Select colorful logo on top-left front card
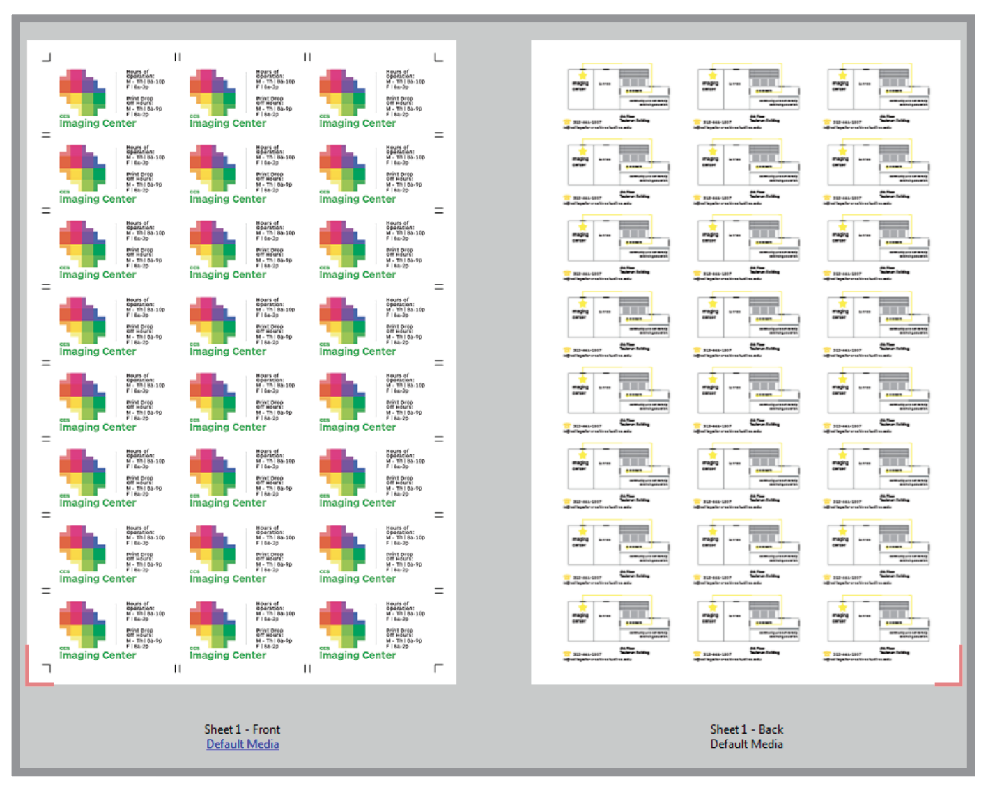 click(x=82, y=92)
